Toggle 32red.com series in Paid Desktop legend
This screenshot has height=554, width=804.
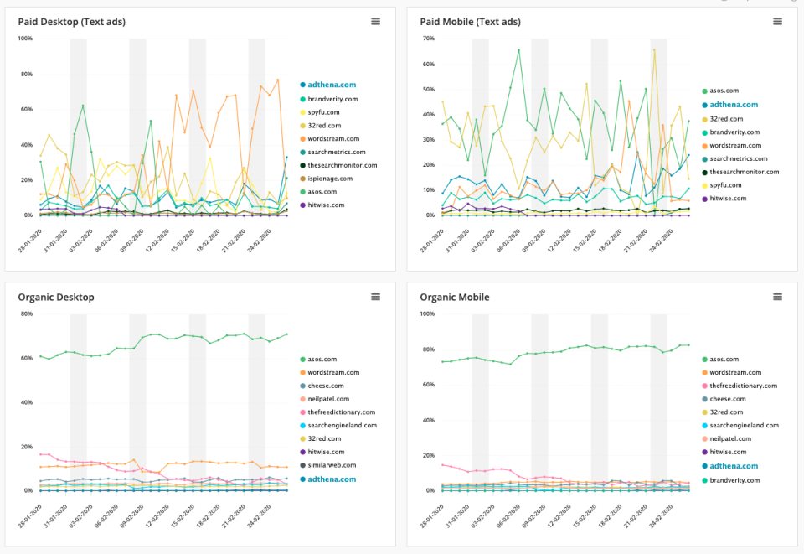[321, 126]
